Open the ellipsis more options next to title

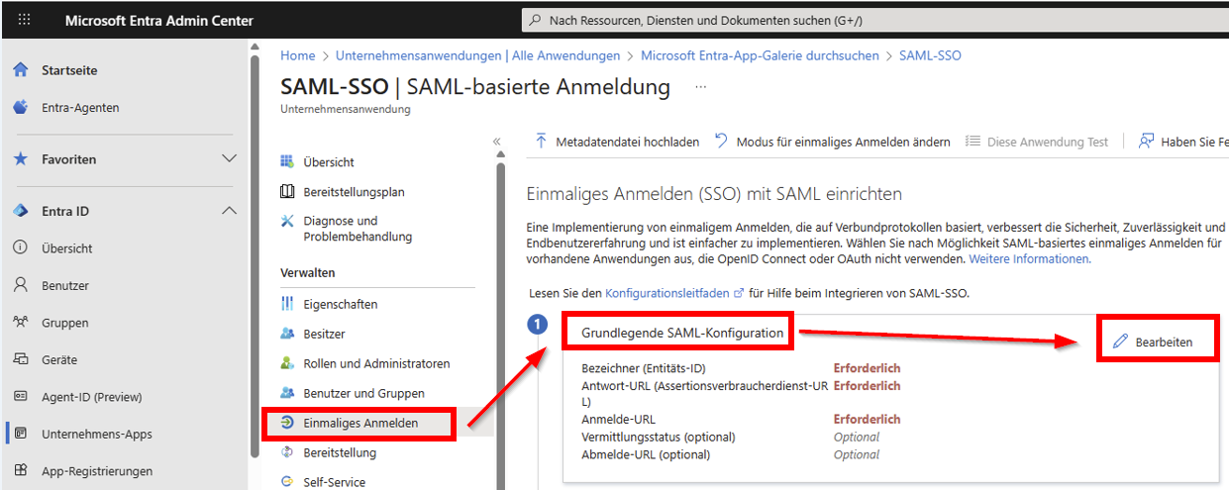tap(701, 87)
